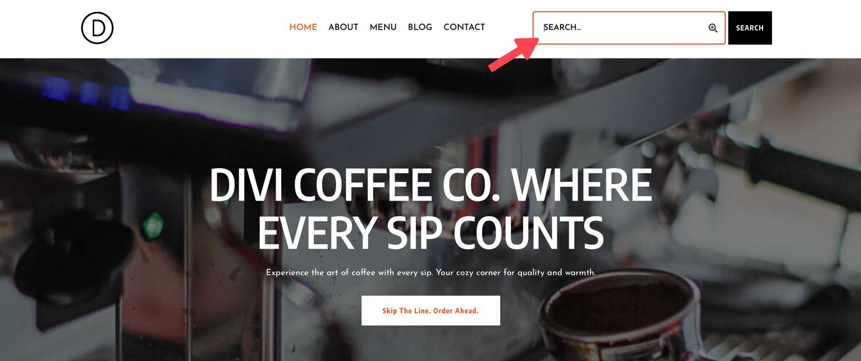
Task: Open the HOME navigation link
Action: (303, 27)
